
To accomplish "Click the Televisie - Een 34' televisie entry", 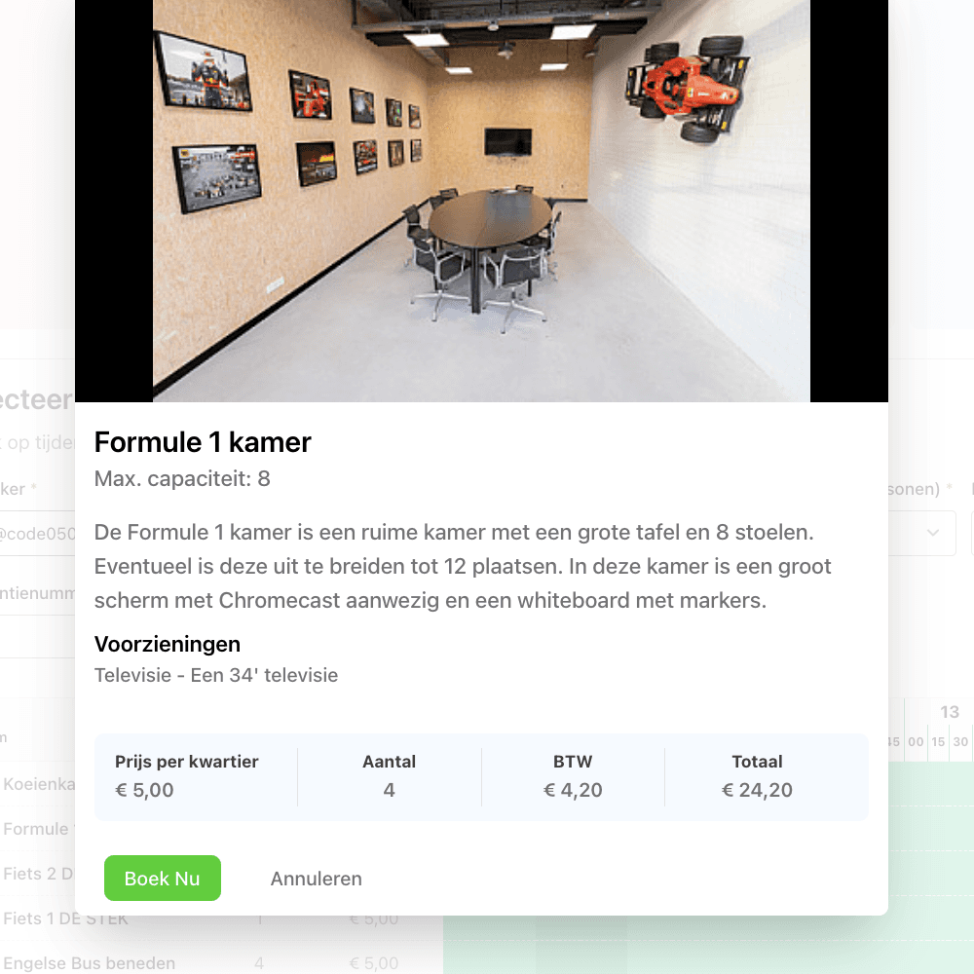I will click(x=216, y=675).
